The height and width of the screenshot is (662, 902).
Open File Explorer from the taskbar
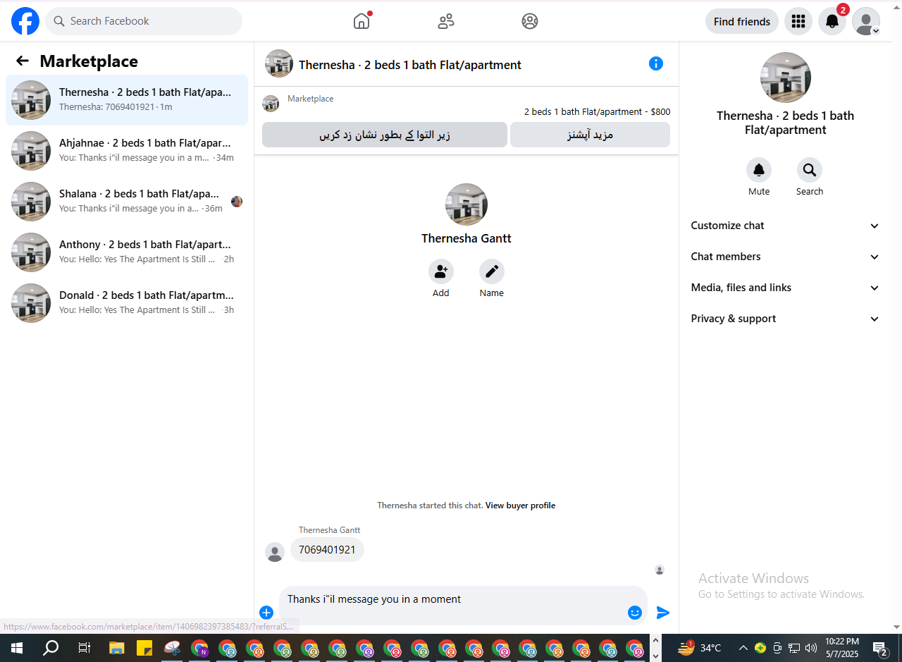pos(117,648)
